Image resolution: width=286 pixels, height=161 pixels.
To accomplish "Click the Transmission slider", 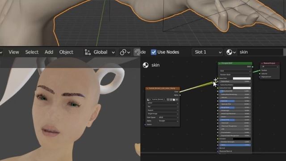I will coord(235,132).
